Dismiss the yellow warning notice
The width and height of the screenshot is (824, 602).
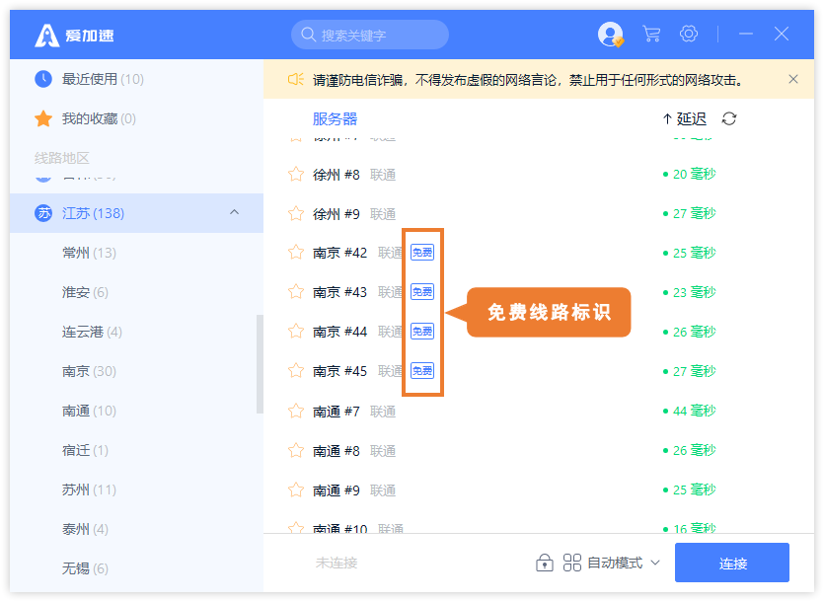(x=793, y=79)
